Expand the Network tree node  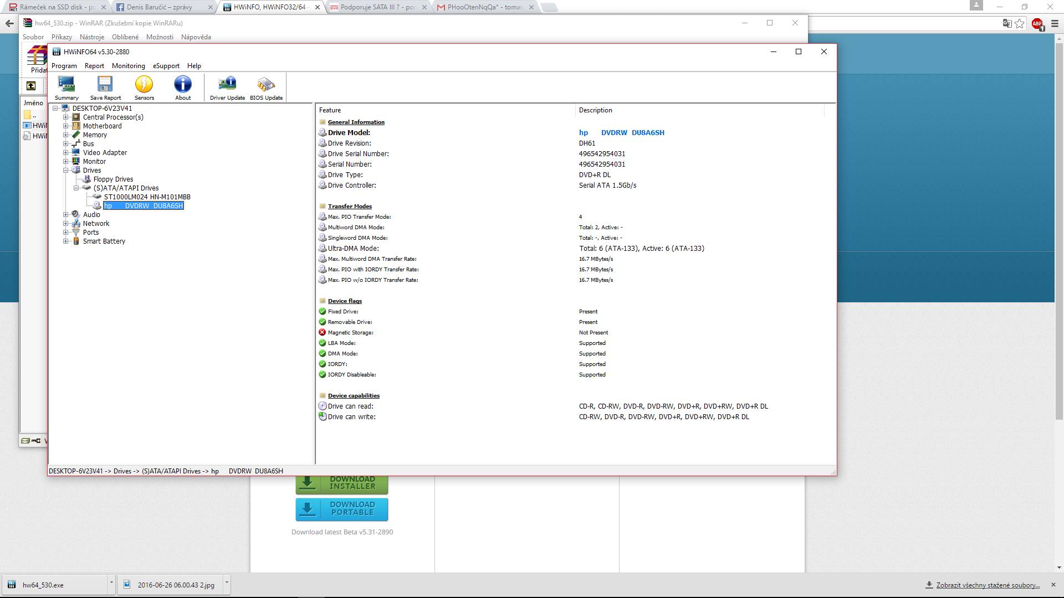click(66, 223)
